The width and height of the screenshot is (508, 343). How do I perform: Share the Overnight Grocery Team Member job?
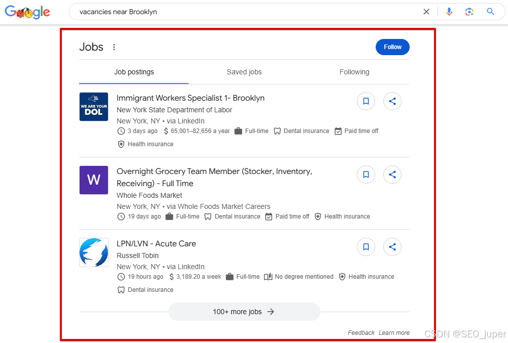[x=392, y=175]
